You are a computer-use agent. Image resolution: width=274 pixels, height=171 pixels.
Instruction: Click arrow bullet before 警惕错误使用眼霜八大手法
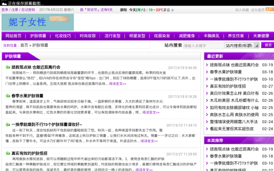tap(207, 122)
